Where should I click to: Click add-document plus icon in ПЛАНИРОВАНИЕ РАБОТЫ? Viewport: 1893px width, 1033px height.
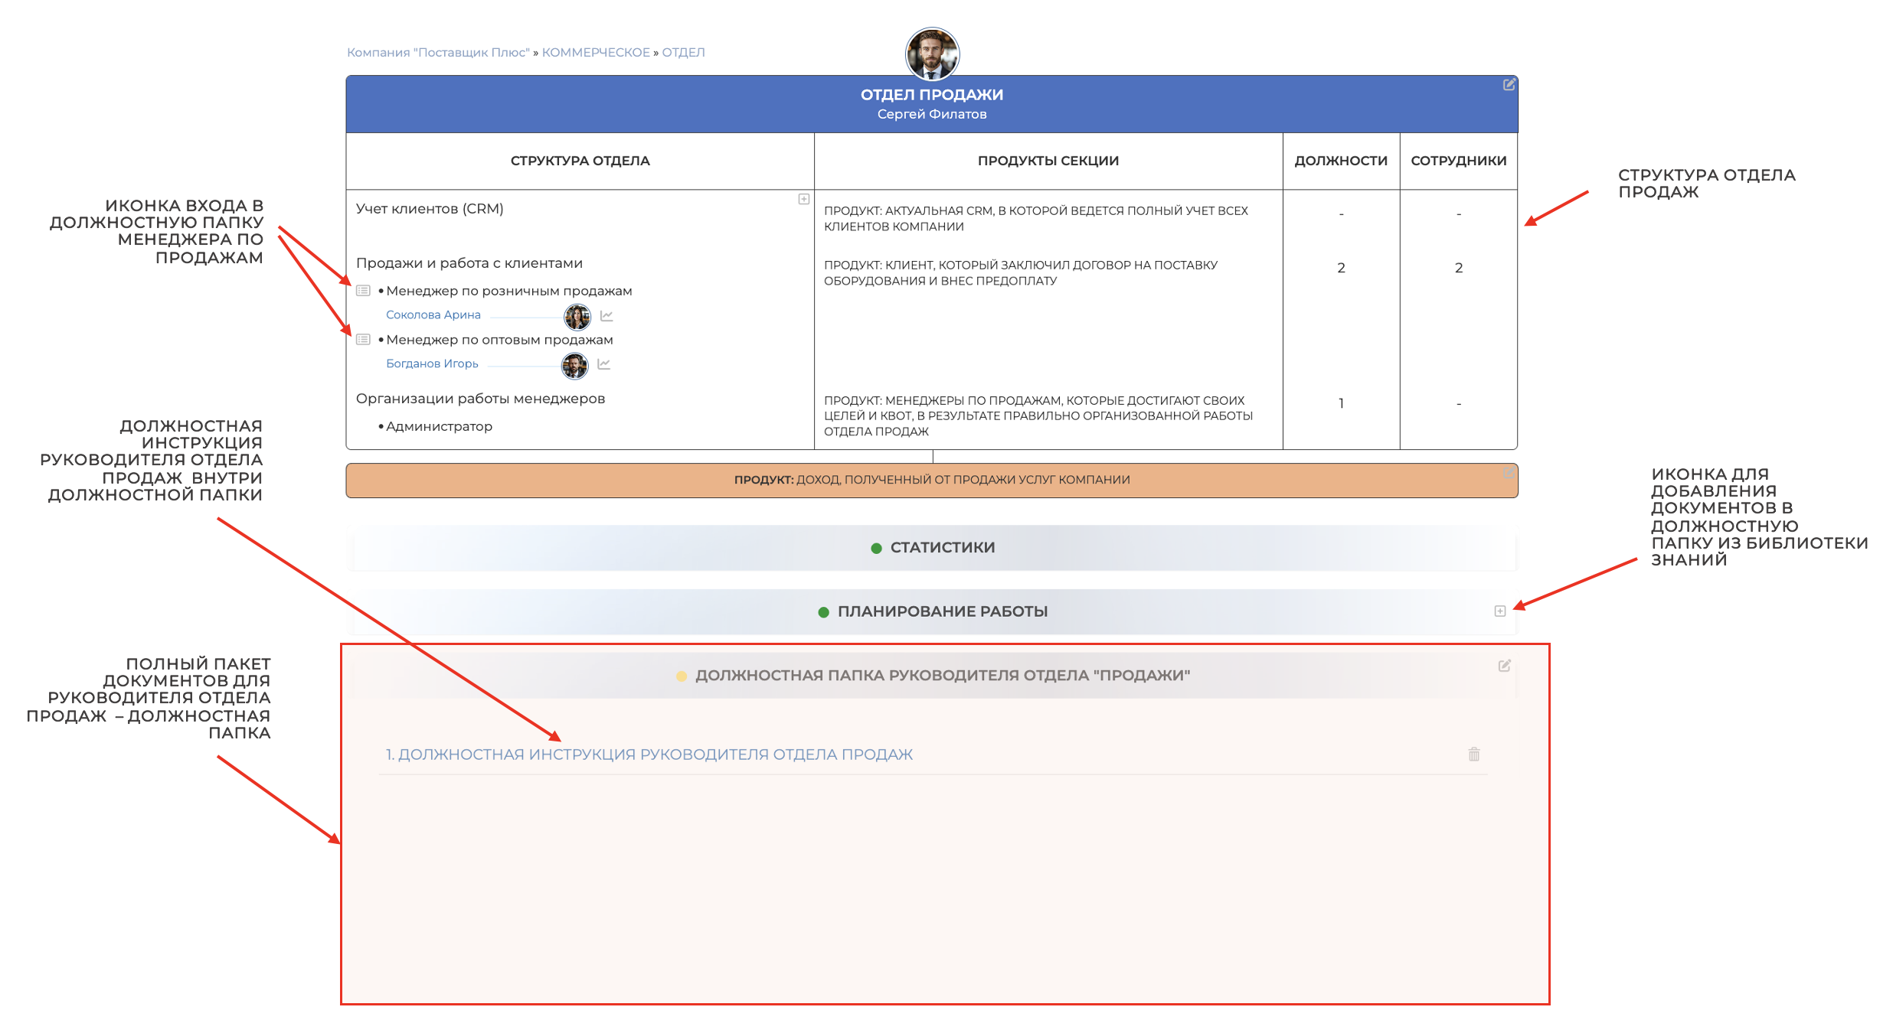point(1500,611)
